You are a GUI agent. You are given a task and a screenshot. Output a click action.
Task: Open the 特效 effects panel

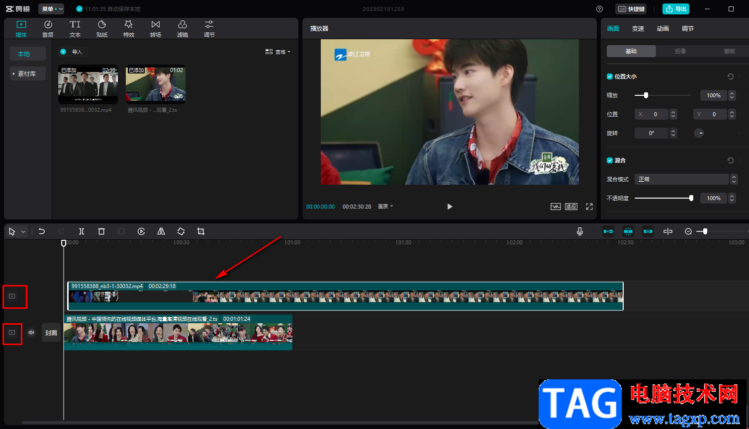coord(128,29)
